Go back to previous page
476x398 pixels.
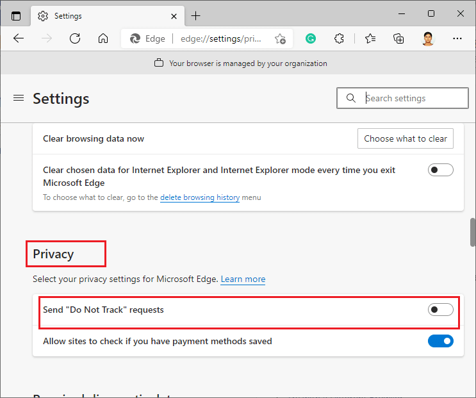[x=19, y=38]
